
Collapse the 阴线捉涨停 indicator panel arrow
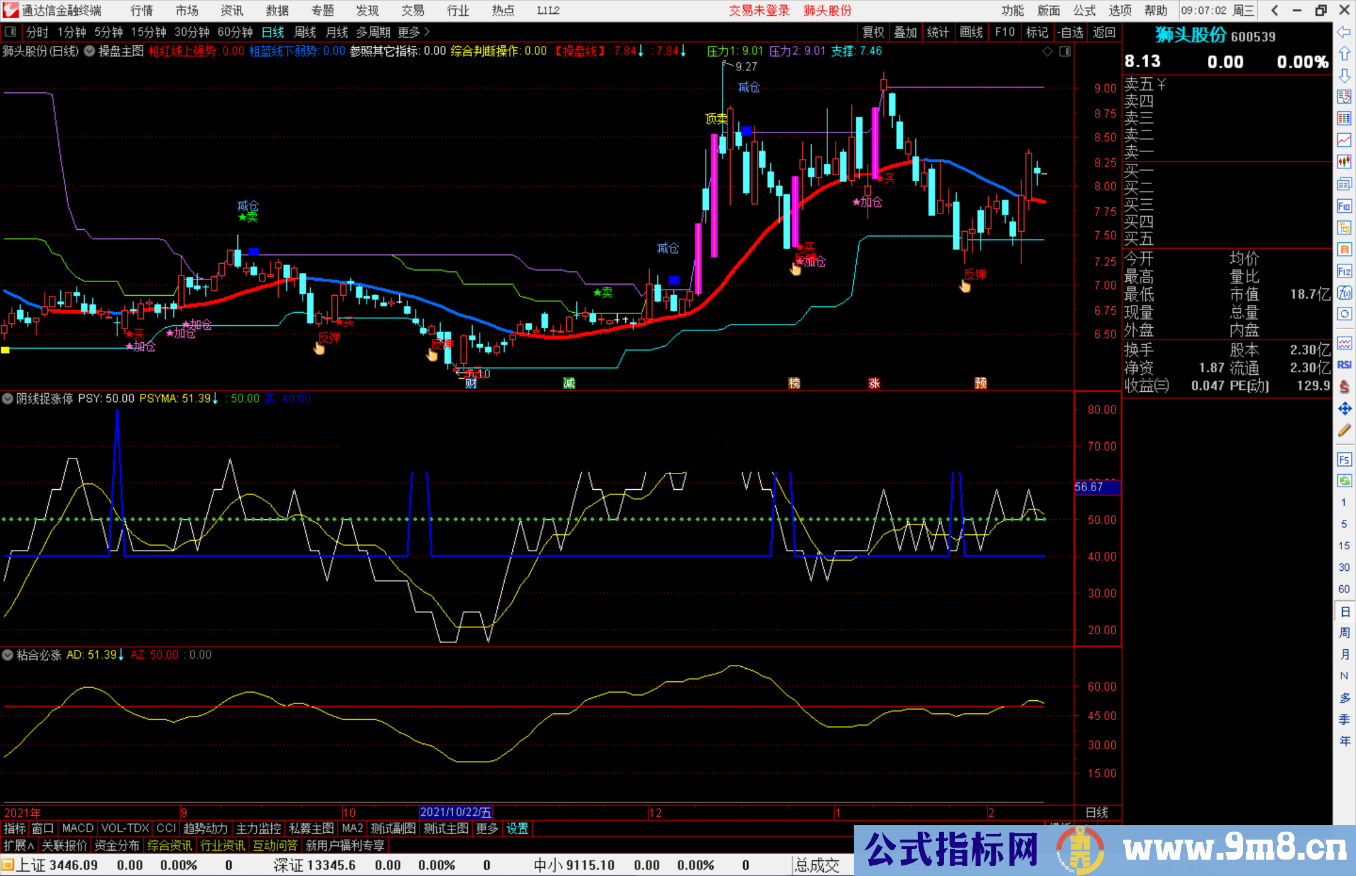(x=7, y=398)
